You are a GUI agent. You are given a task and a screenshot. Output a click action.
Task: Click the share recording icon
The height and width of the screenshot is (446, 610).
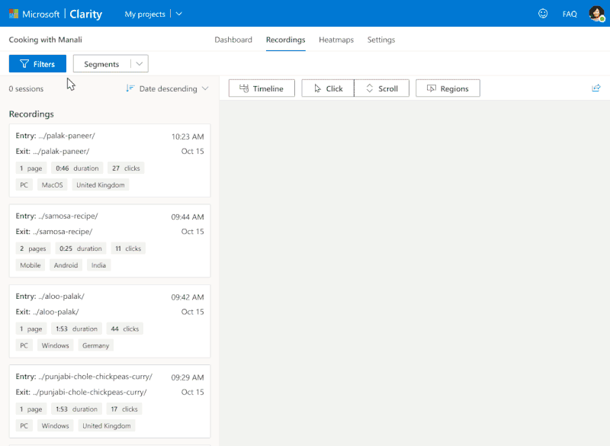596,88
